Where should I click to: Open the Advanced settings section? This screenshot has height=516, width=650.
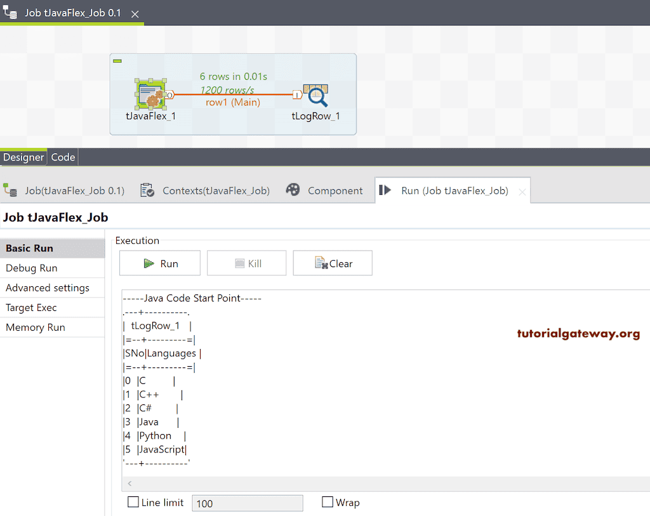click(x=48, y=288)
